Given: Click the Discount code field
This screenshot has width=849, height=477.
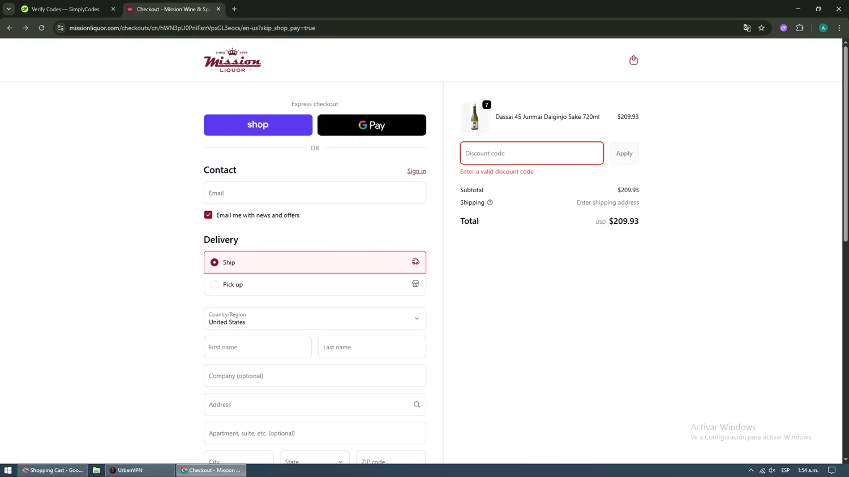Looking at the screenshot, I should (x=532, y=153).
